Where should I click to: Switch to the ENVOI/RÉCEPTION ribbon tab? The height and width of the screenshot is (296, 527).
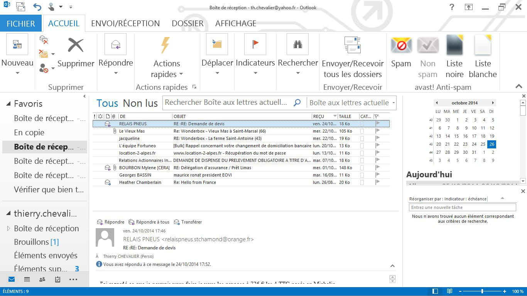click(x=125, y=24)
